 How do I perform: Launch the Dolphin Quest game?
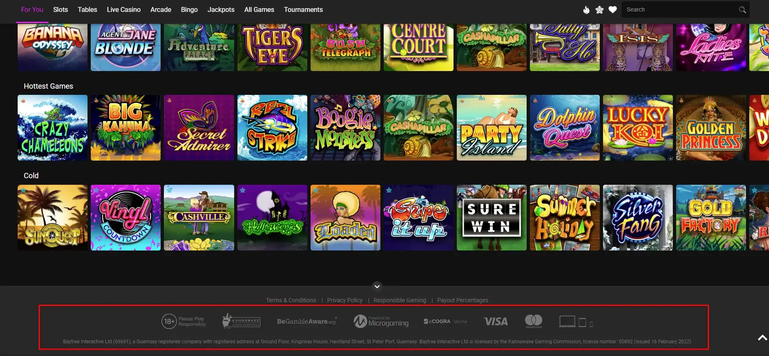565,128
